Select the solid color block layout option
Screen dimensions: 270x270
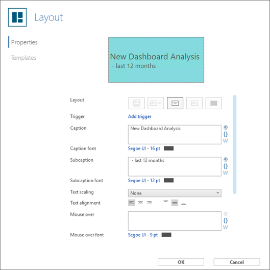[214, 103]
